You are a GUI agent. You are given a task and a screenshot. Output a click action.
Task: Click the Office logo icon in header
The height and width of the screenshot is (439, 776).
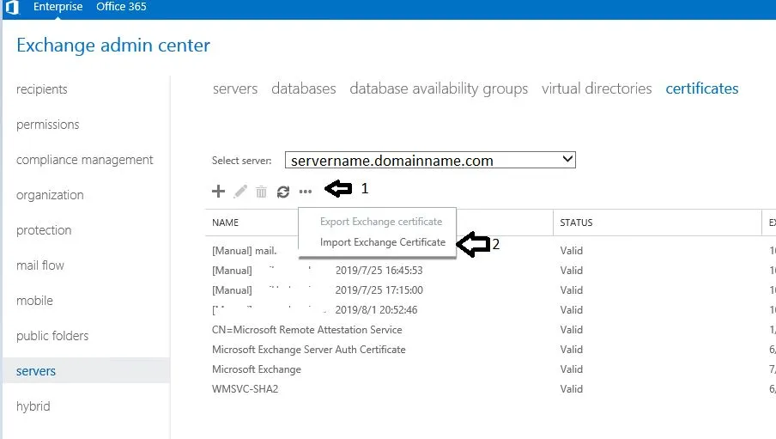pyautogui.click(x=12, y=7)
